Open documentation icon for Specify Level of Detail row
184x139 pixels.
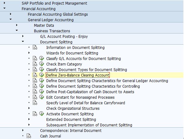coord(35,103)
